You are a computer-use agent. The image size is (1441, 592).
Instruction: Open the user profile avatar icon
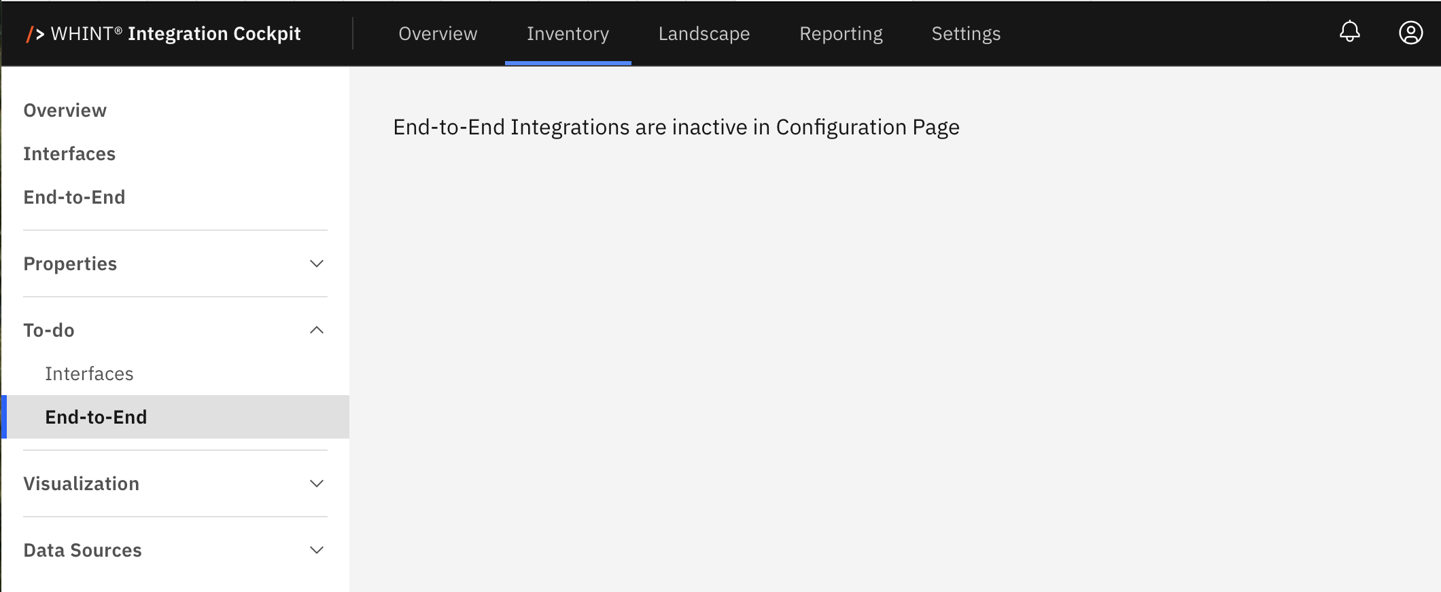1410,33
